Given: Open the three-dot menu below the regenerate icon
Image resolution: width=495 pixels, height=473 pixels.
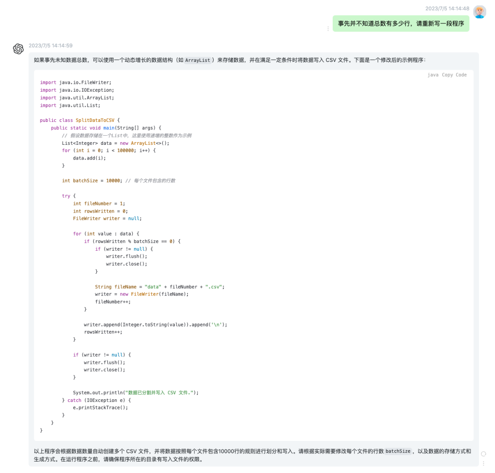Looking at the screenshot, I should [484, 463].
